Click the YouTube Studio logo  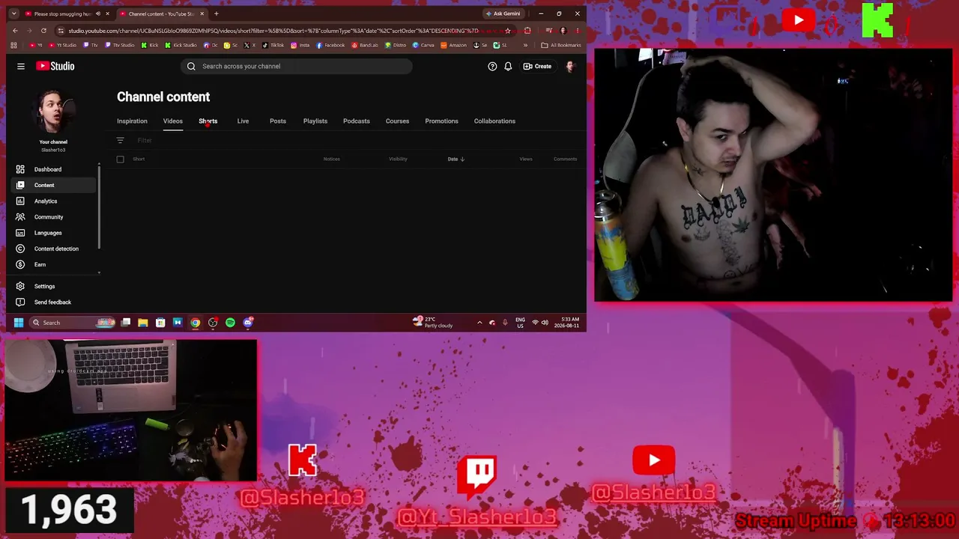pyautogui.click(x=55, y=66)
